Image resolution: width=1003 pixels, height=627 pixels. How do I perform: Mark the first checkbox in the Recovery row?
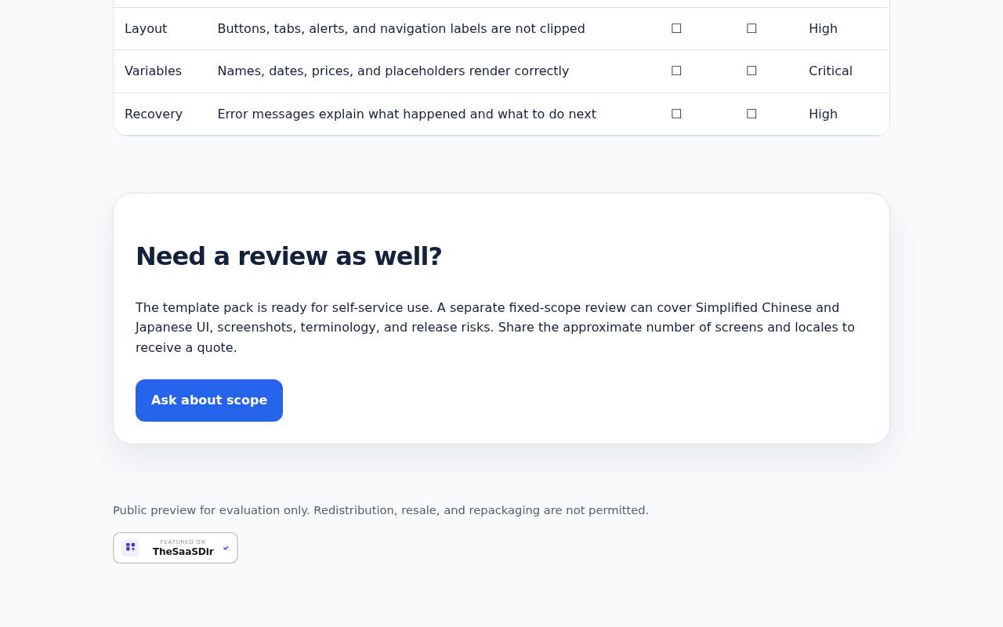676,114
